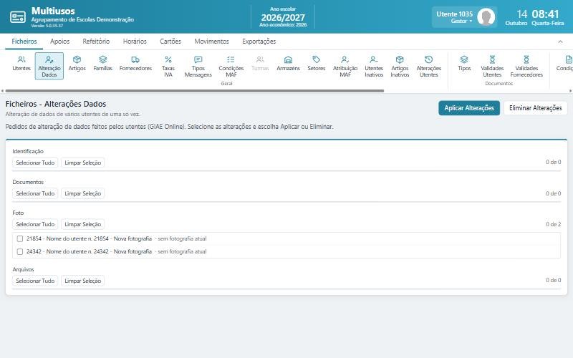Switch to the Cartões tab
This screenshot has width=573, height=358.
pyautogui.click(x=170, y=42)
